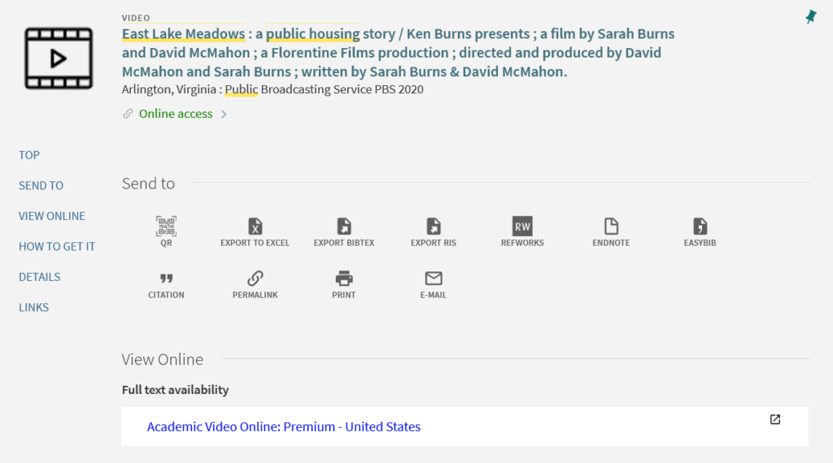Jump to DETAILS section
This screenshot has width=833, height=463.
39,277
